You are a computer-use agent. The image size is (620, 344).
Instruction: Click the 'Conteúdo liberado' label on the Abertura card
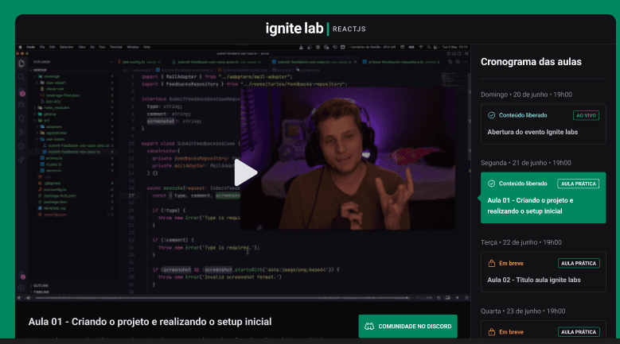click(523, 115)
